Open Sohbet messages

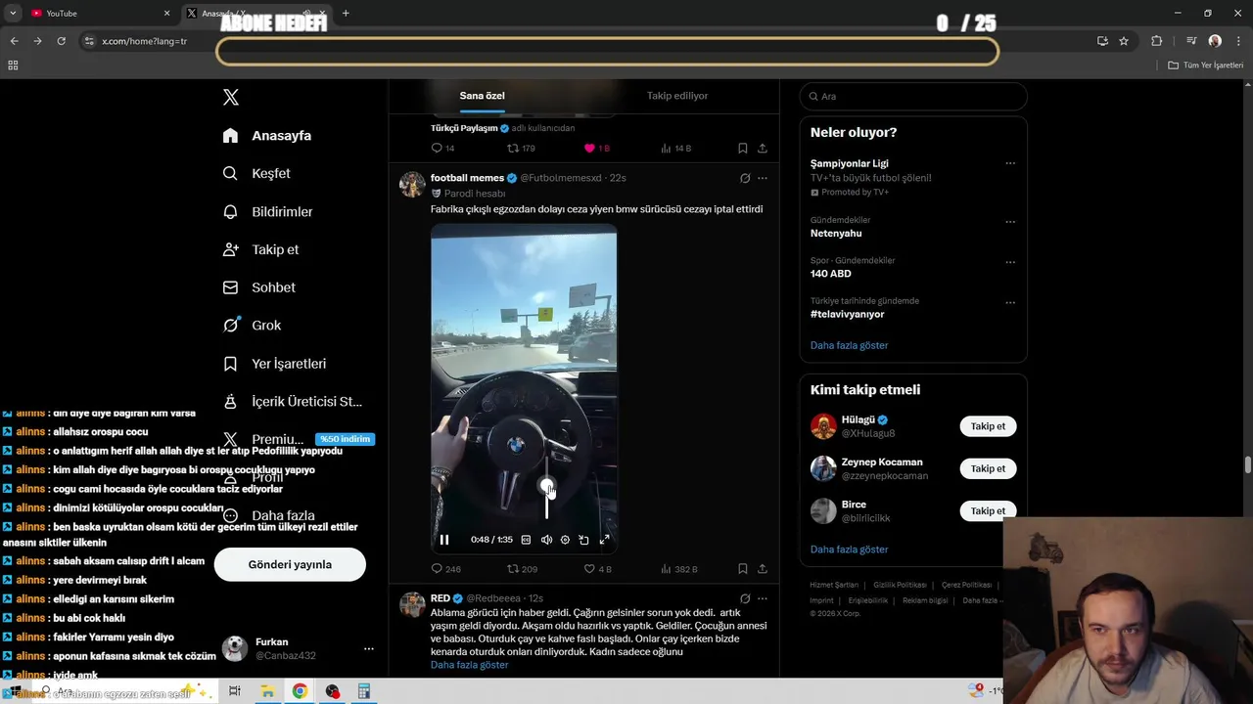point(258,287)
